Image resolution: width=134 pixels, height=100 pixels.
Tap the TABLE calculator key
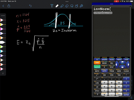(x=119, y=59)
